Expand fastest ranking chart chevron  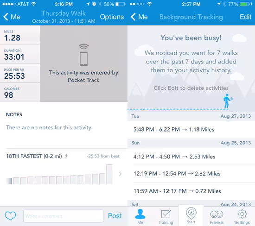point(121,174)
